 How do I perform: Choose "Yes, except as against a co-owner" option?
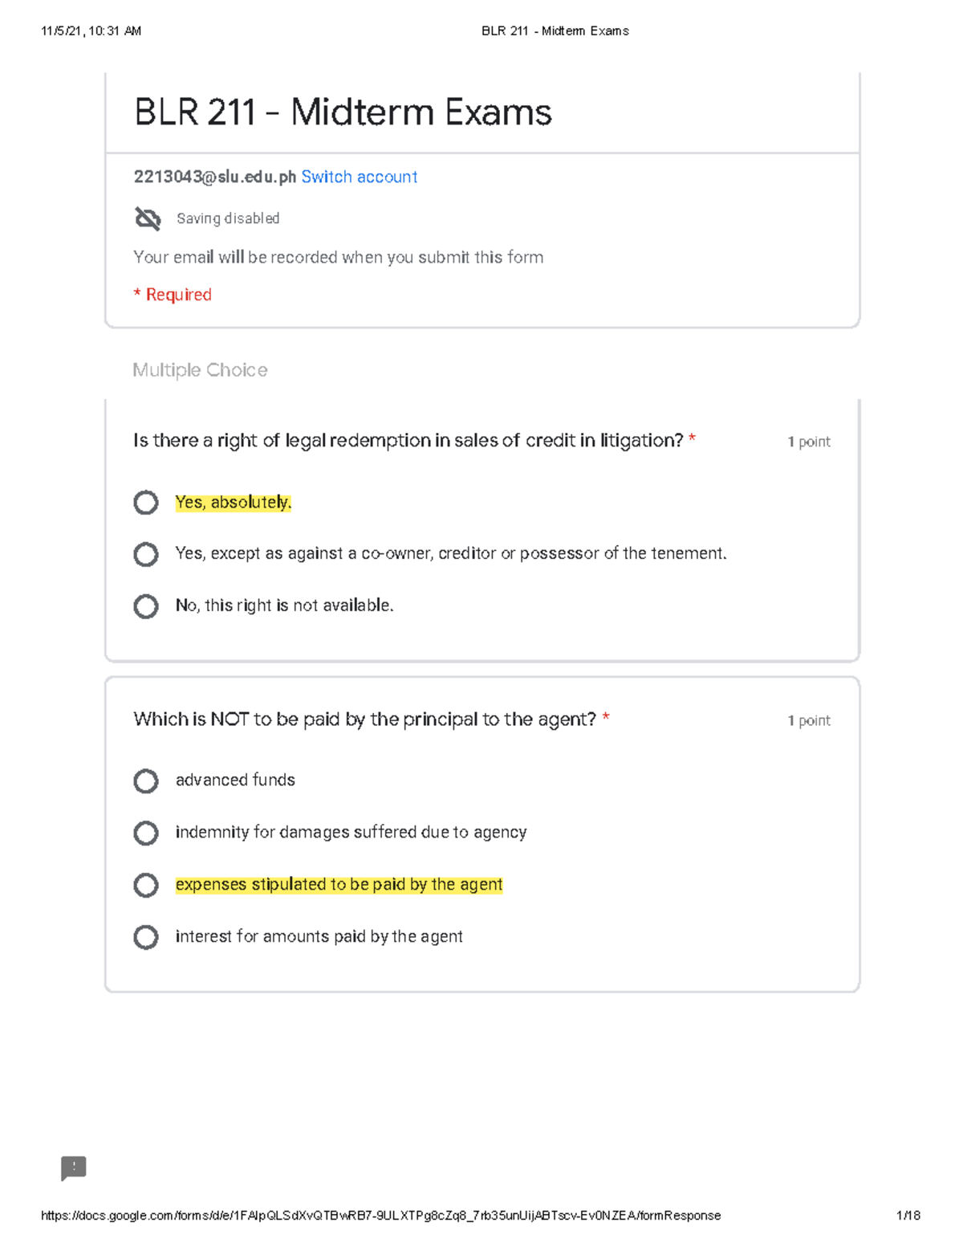click(146, 554)
